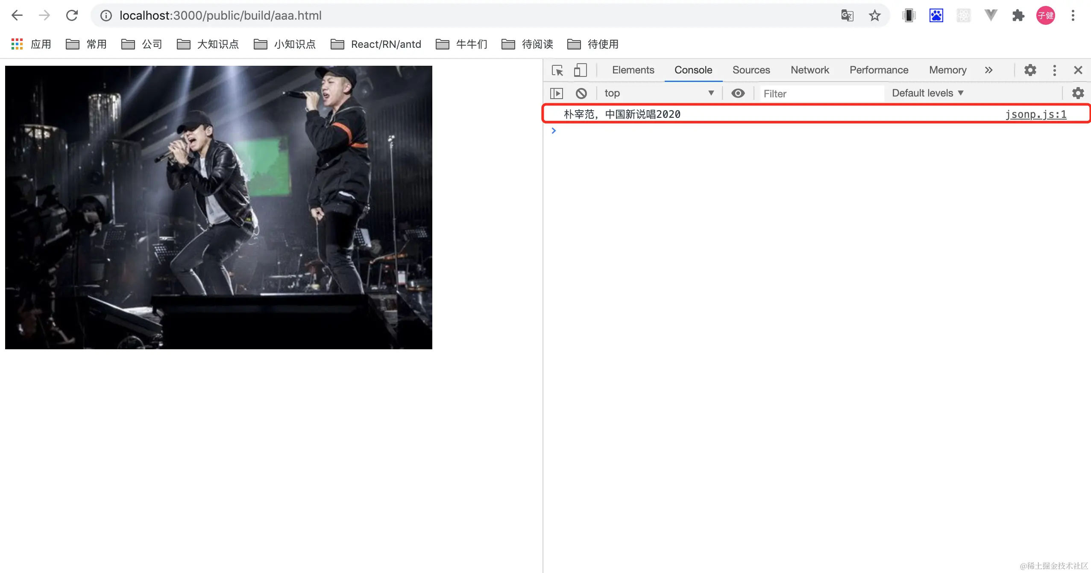
Task: Click the console Filter input field
Action: 820,94
